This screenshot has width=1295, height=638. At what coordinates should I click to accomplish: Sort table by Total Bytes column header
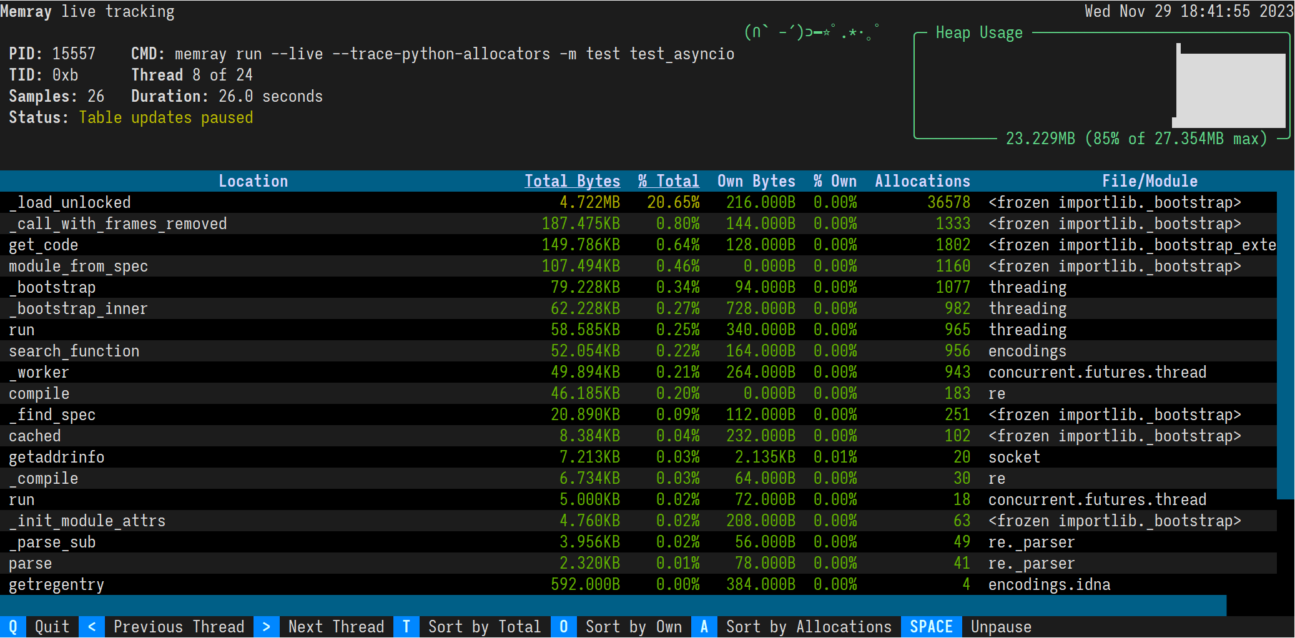[572, 181]
